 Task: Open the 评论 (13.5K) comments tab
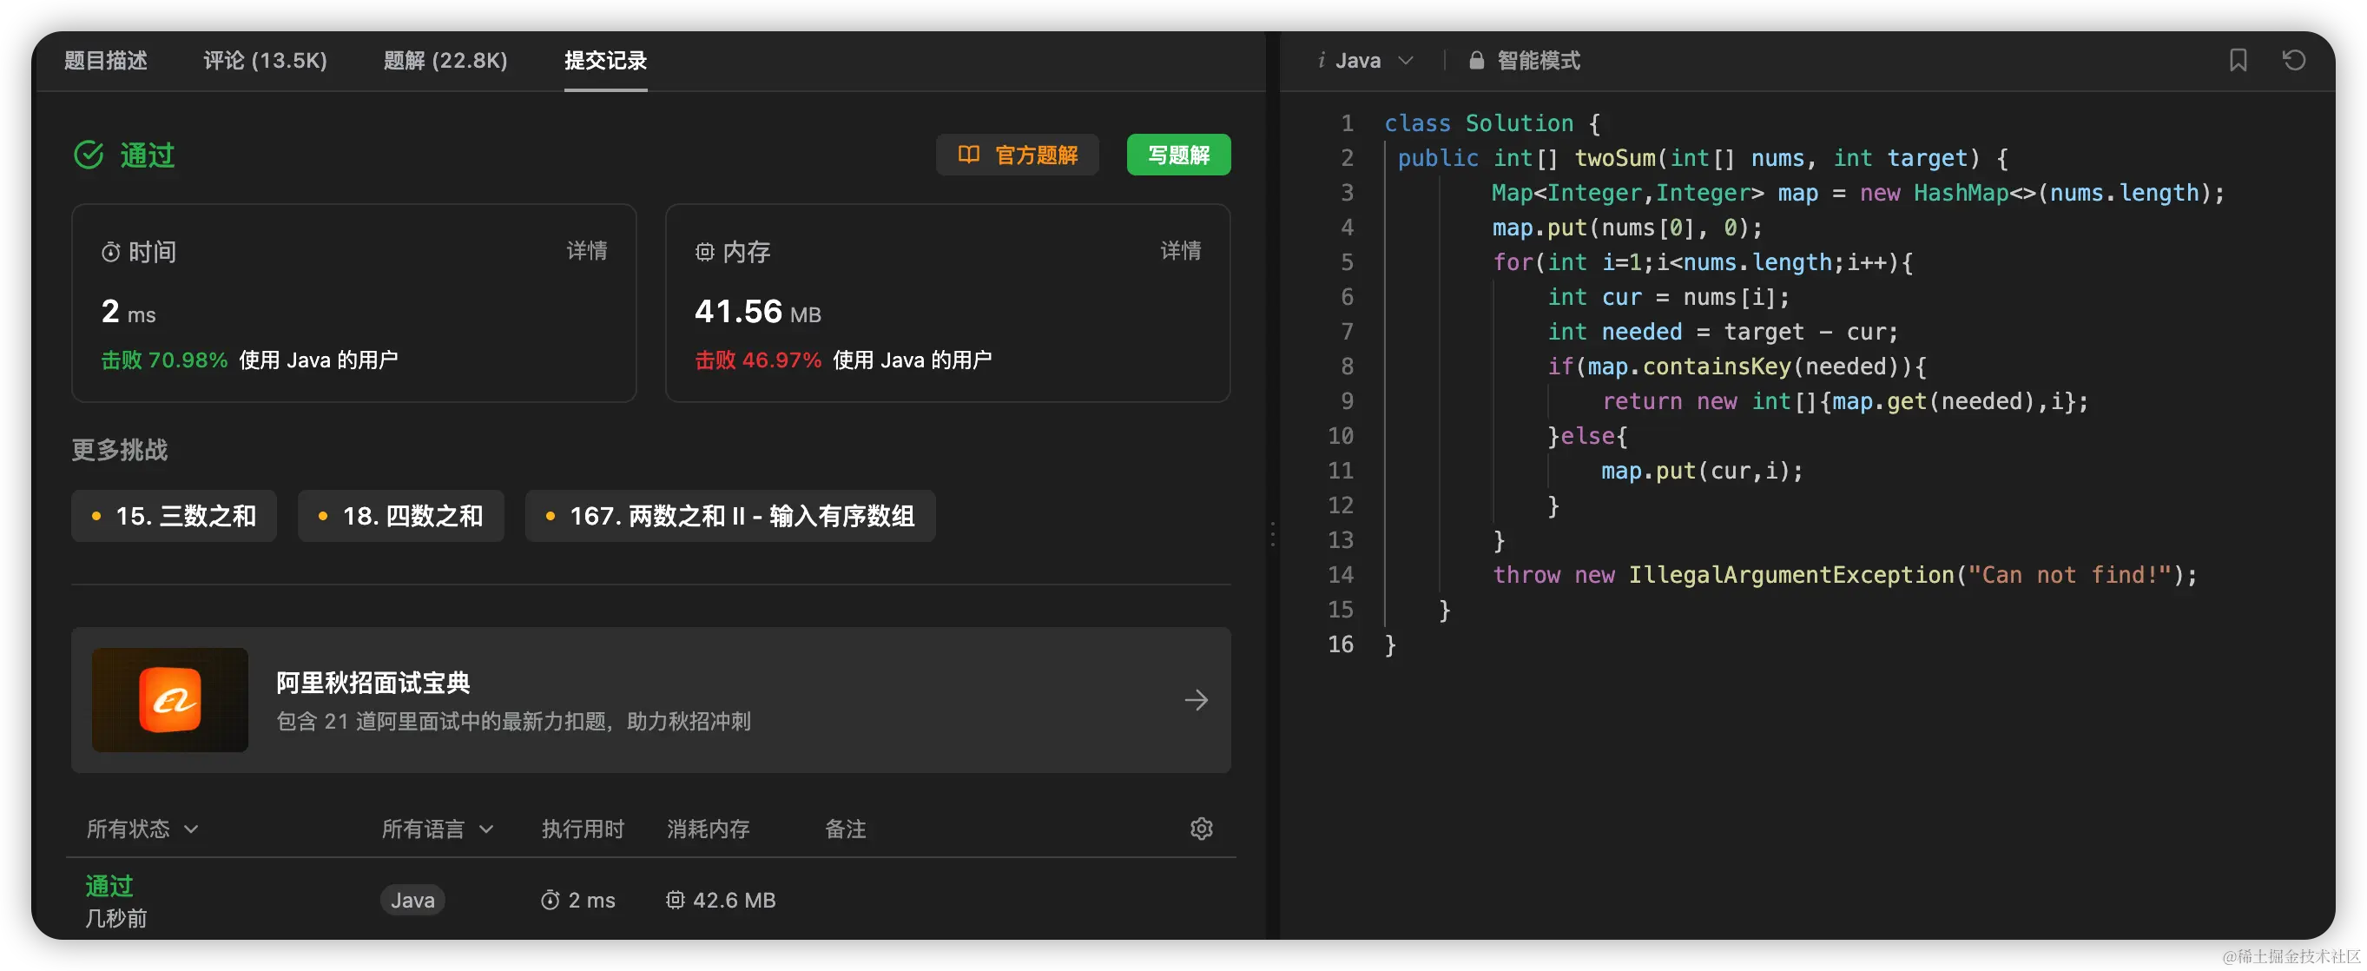pos(265,61)
